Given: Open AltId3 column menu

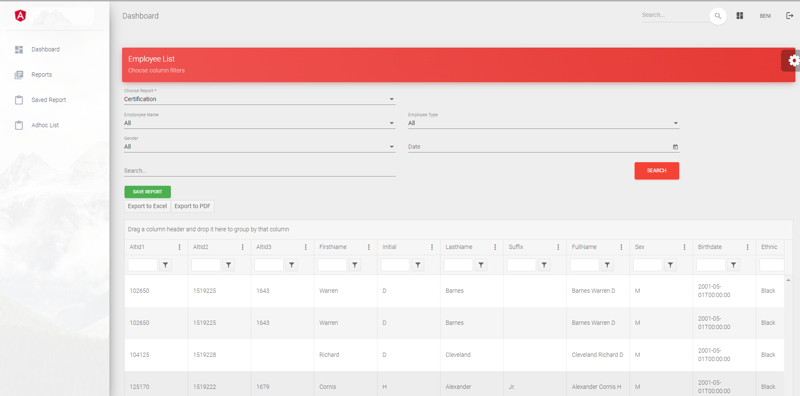Looking at the screenshot, I should tap(306, 247).
